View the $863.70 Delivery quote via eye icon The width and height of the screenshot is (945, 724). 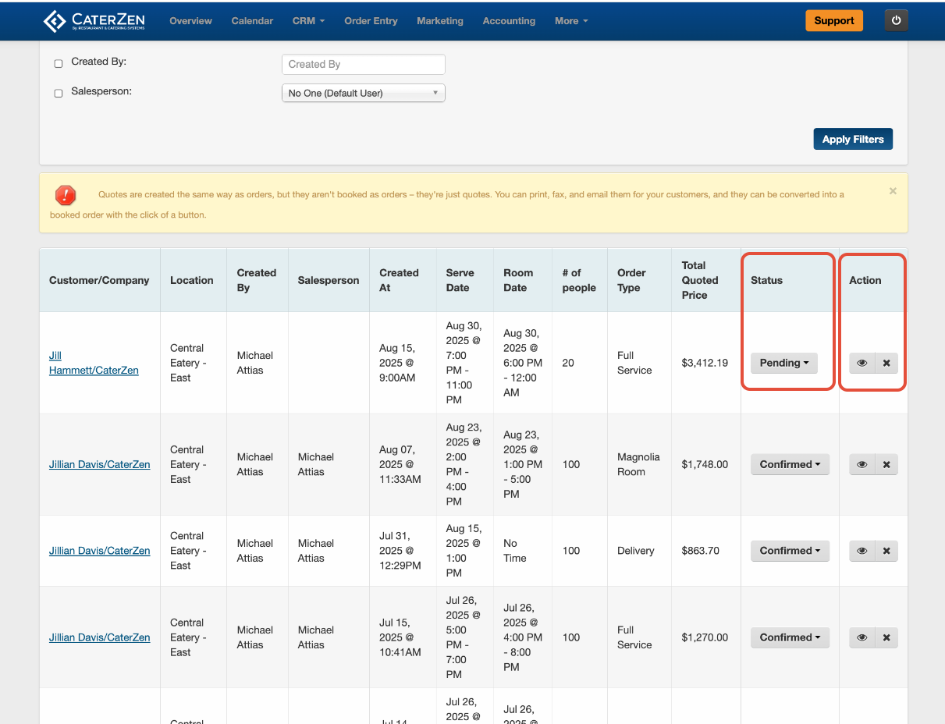(x=862, y=551)
